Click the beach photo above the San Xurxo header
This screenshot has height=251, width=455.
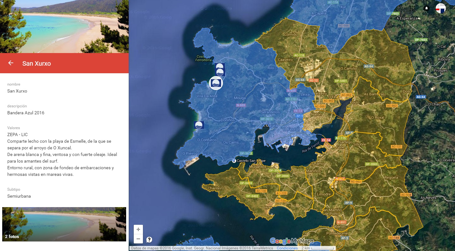pos(64,27)
